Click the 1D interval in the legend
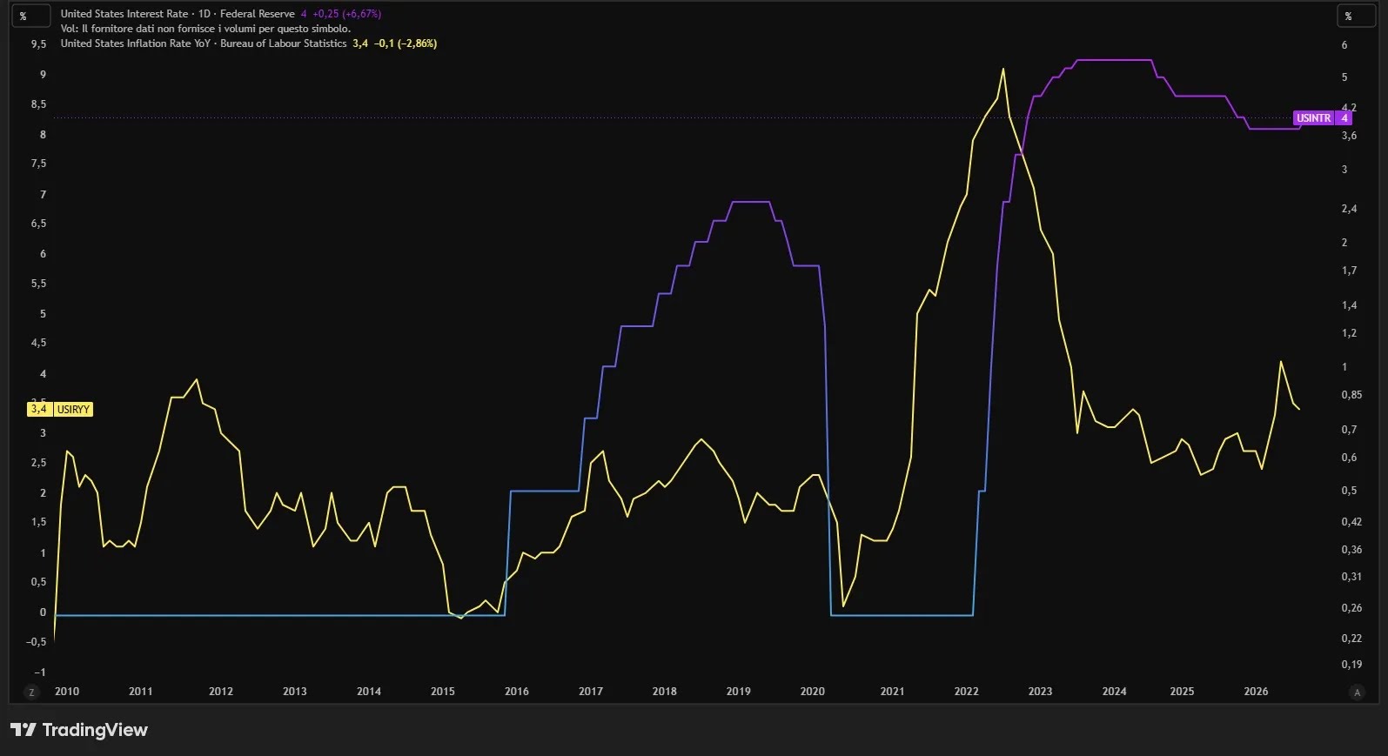Viewport: 1388px width, 756px height. (205, 14)
